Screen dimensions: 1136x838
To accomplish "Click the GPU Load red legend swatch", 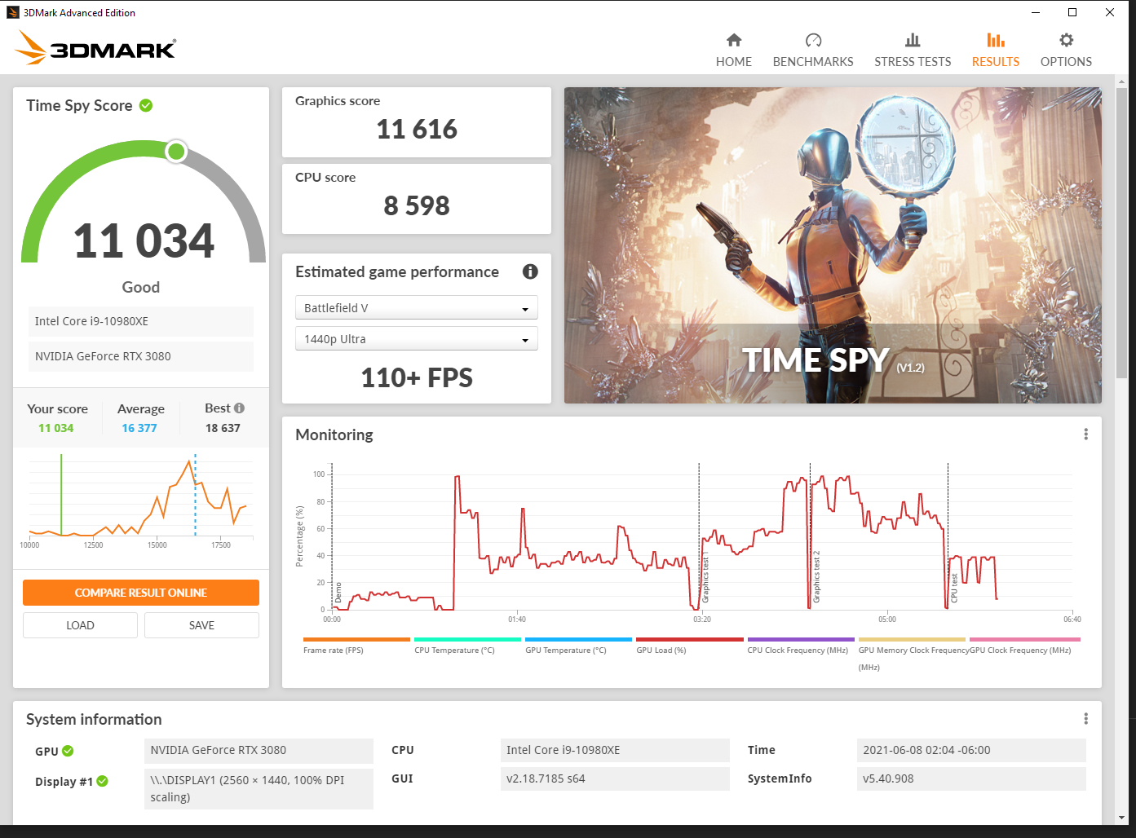I will point(689,640).
